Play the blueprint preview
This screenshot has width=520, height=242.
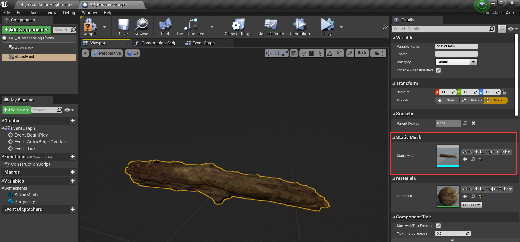(x=327, y=27)
